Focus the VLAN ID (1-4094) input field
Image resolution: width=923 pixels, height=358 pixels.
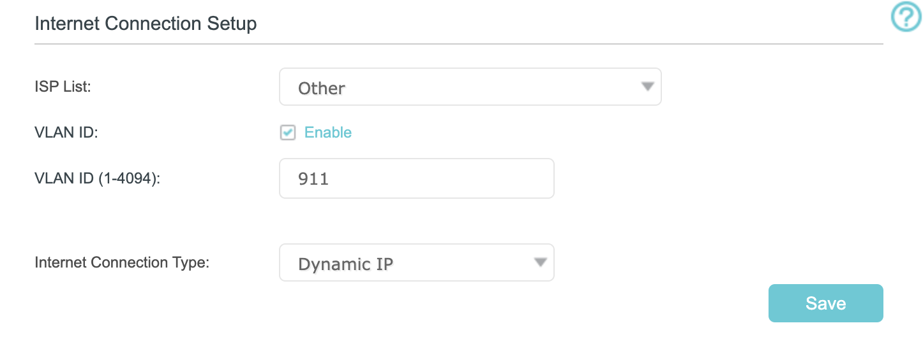tap(416, 178)
